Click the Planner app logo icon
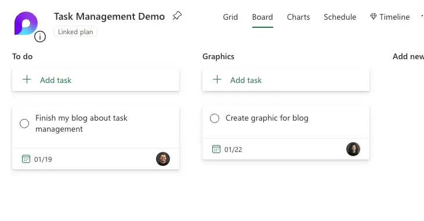Viewport: 424px width, 221px height. point(26,23)
